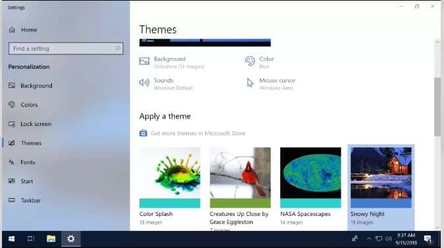
Task: Select the Snowy Night theme thumbnail
Action: pyautogui.click(x=381, y=177)
